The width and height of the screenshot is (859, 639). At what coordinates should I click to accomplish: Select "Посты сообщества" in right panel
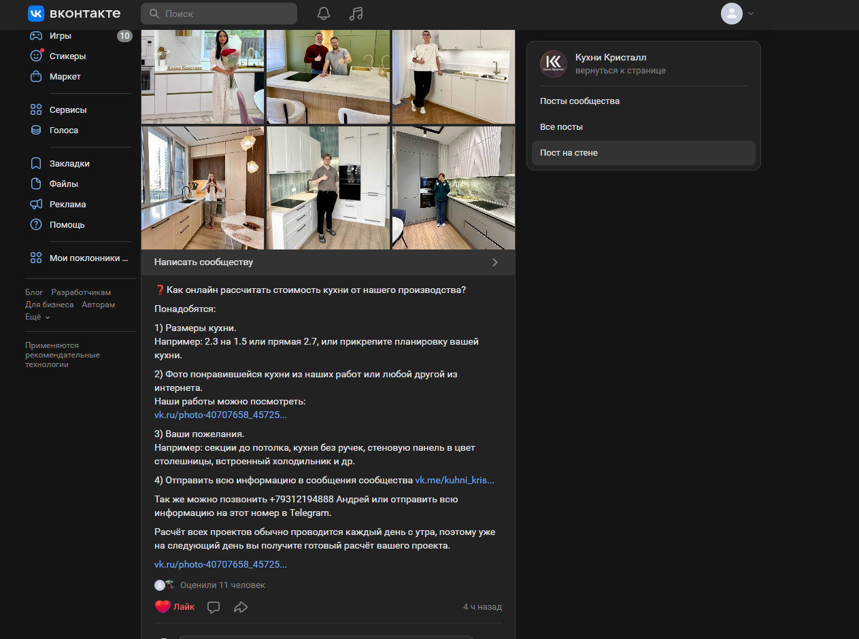pyautogui.click(x=579, y=101)
